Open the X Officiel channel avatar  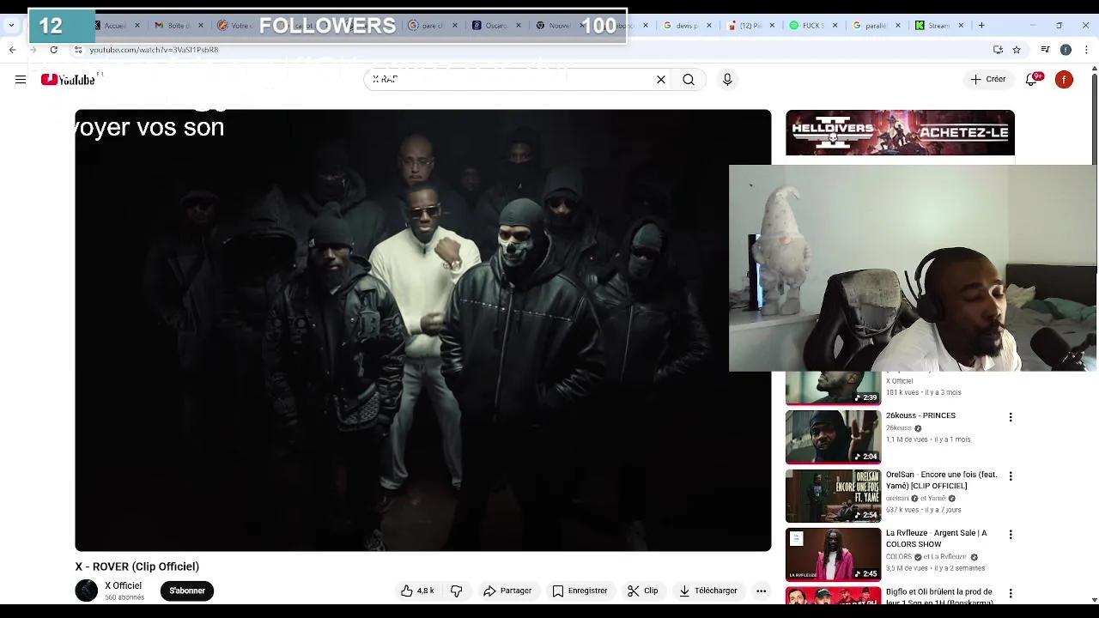point(87,591)
